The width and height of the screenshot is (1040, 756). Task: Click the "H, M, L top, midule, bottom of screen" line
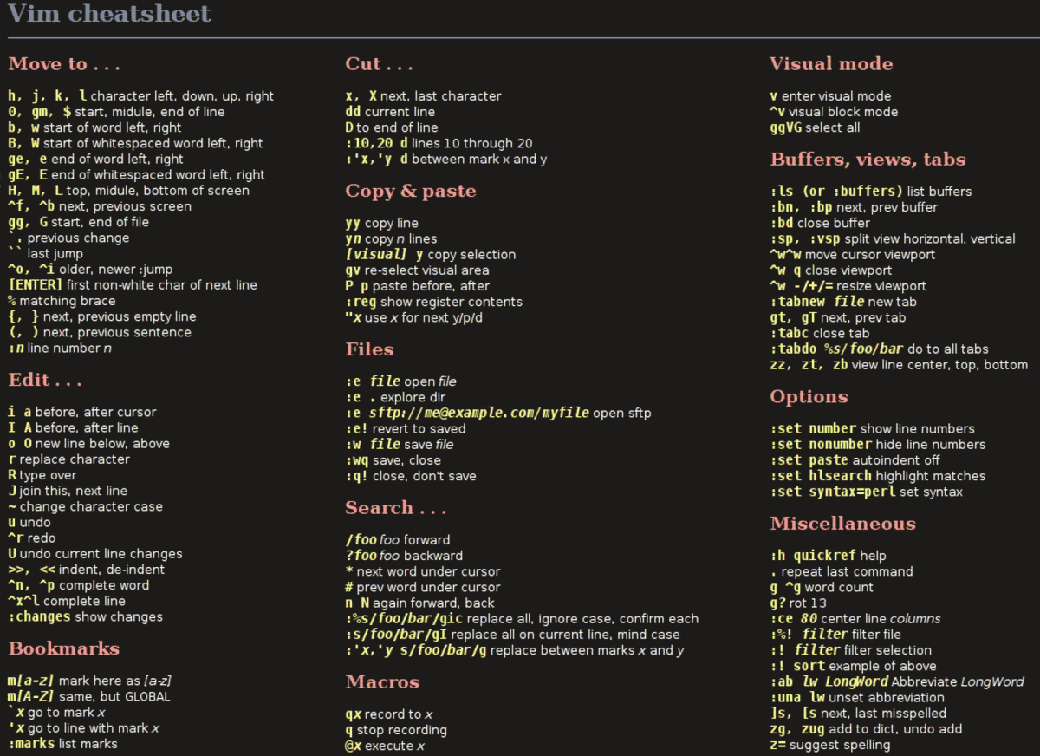click(128, 191)
